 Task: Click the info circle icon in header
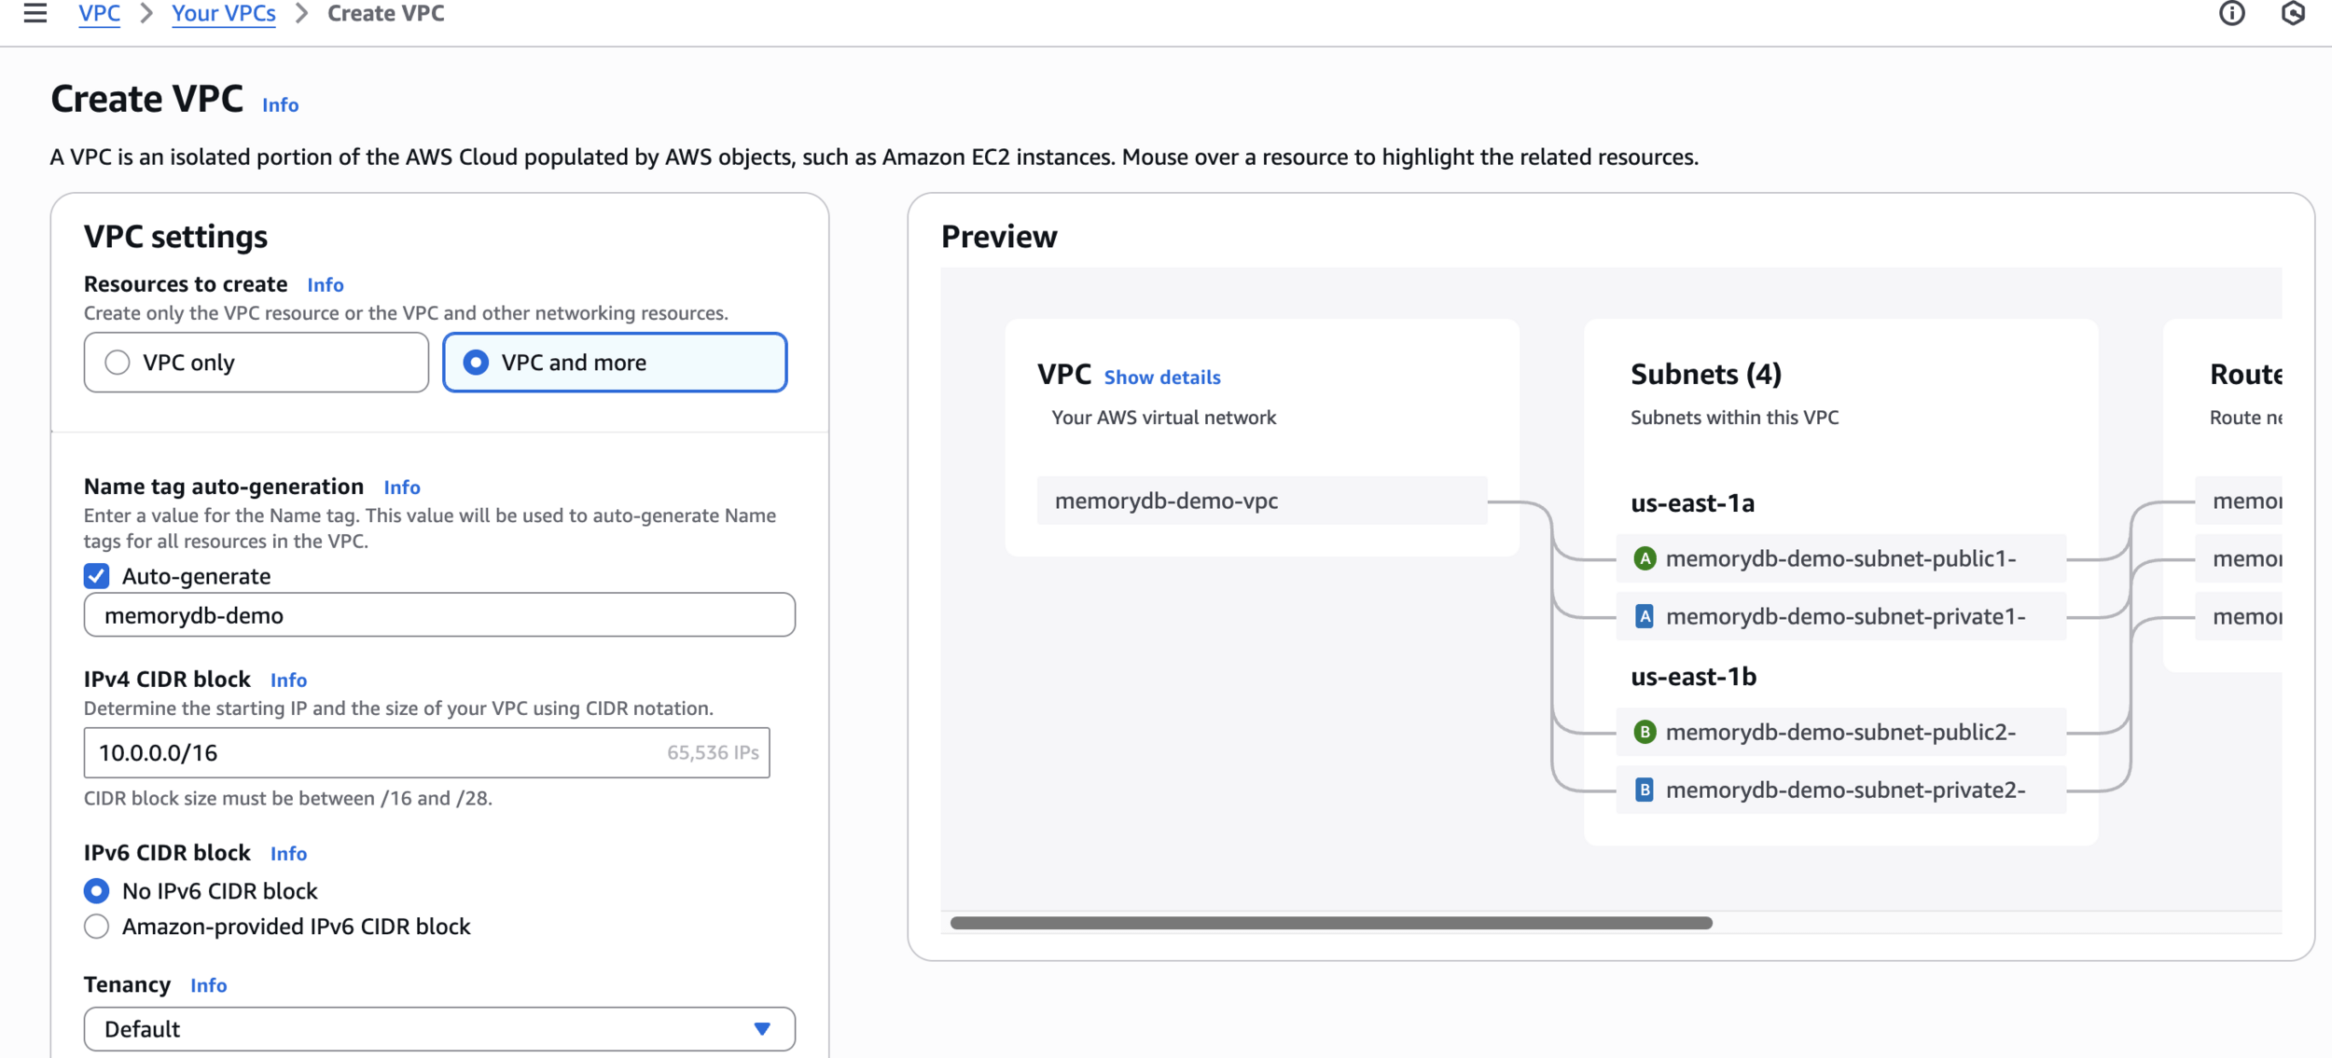(2231, 13)
